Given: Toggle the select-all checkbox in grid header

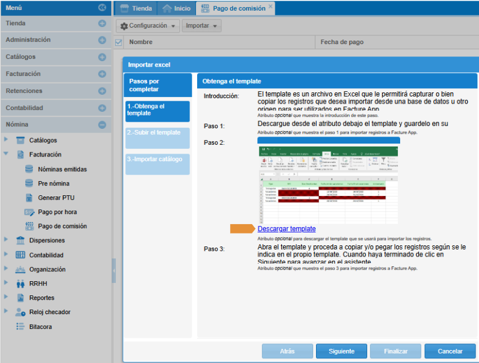Looking at the screenshot, I should [119, 42].
